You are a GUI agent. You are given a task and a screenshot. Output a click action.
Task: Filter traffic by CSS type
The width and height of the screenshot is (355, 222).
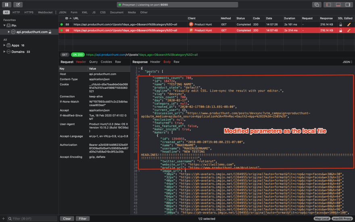(x=103, y=12)
